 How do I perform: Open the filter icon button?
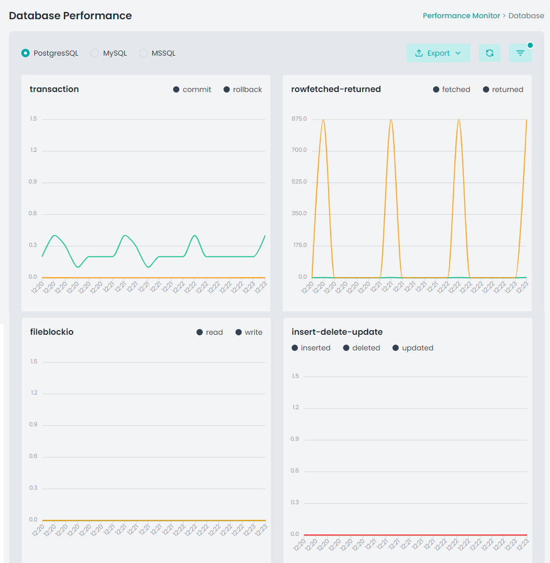click(520, 53)
